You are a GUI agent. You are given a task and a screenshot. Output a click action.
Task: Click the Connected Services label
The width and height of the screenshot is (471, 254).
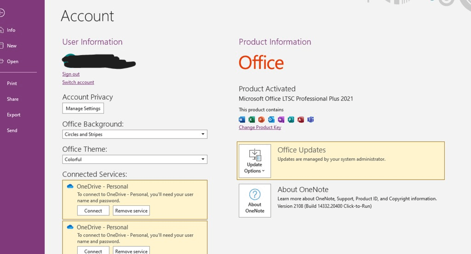pos(95,174)
